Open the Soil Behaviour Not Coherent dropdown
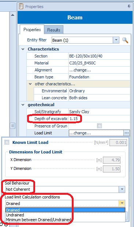The height and width of the screenshot is (227, 134). [122, 189]
